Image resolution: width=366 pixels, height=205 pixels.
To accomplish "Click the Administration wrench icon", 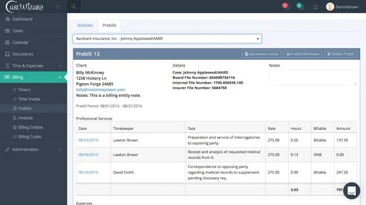I will [7, 149].
